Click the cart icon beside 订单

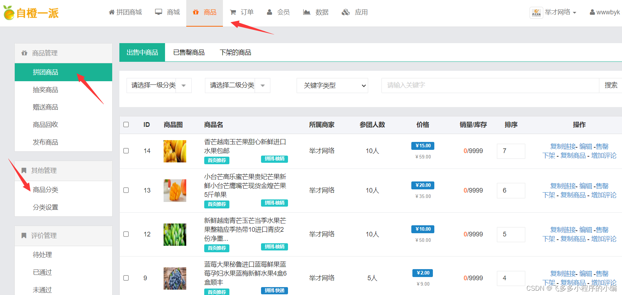tap(233, 12)
